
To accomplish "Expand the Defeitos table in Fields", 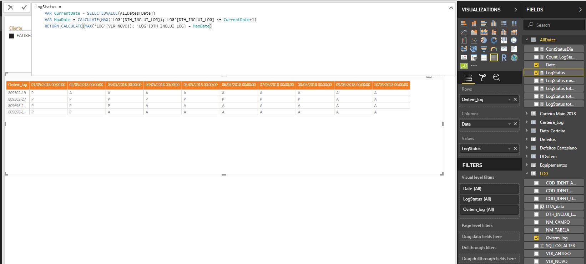I will click(x=527, y=139).
